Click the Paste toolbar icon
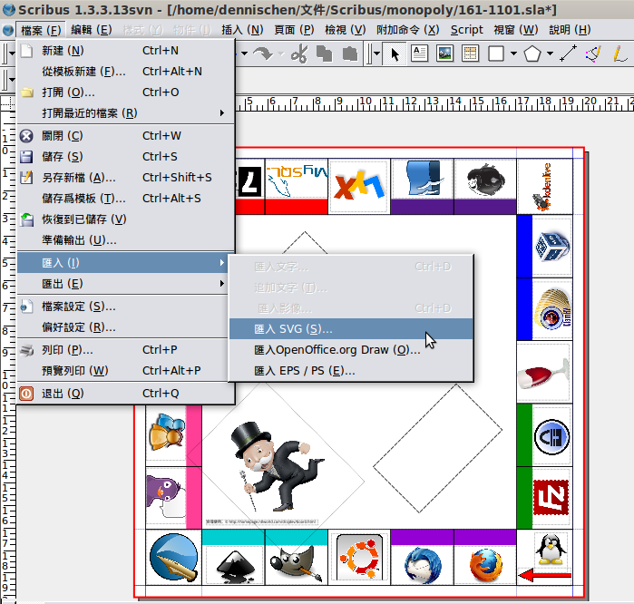634x604 pixels. click(350, 54)
